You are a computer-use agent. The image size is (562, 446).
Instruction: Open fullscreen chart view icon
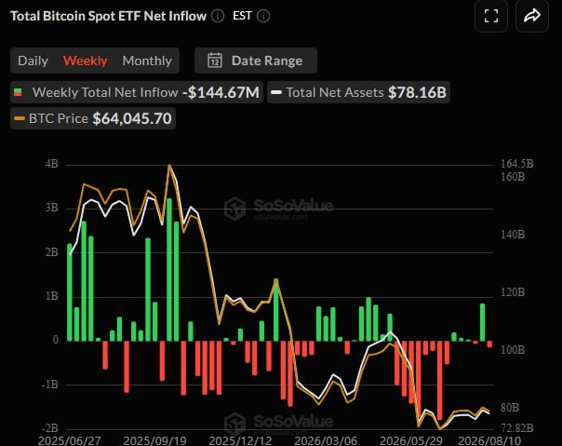491,16
